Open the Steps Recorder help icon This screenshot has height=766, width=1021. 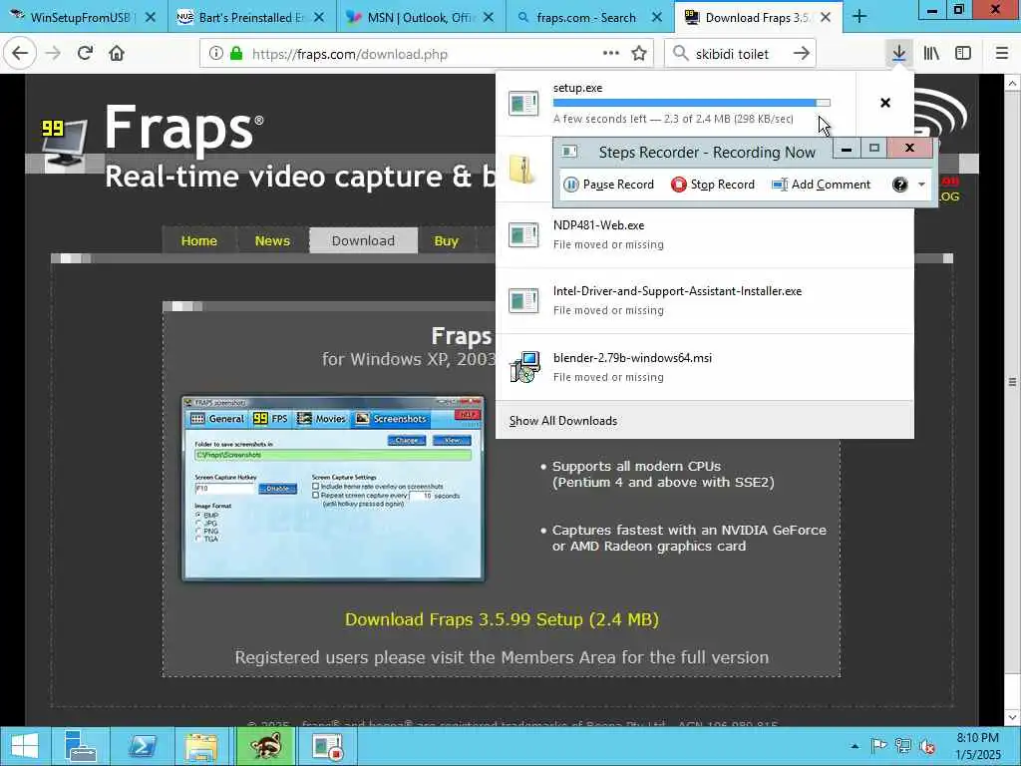(899, 185)
